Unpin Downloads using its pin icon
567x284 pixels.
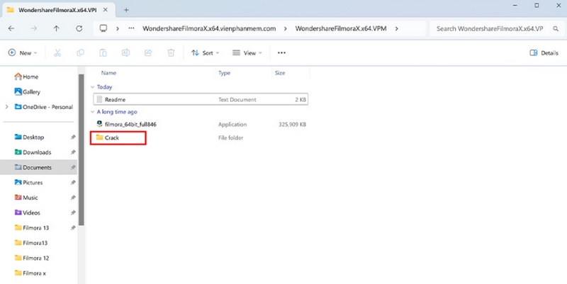coord(73,152)
